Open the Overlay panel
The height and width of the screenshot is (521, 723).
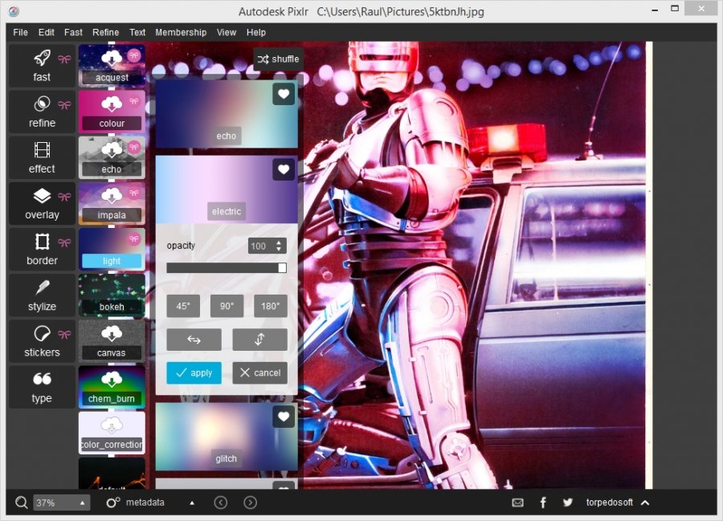click(41, 203)
